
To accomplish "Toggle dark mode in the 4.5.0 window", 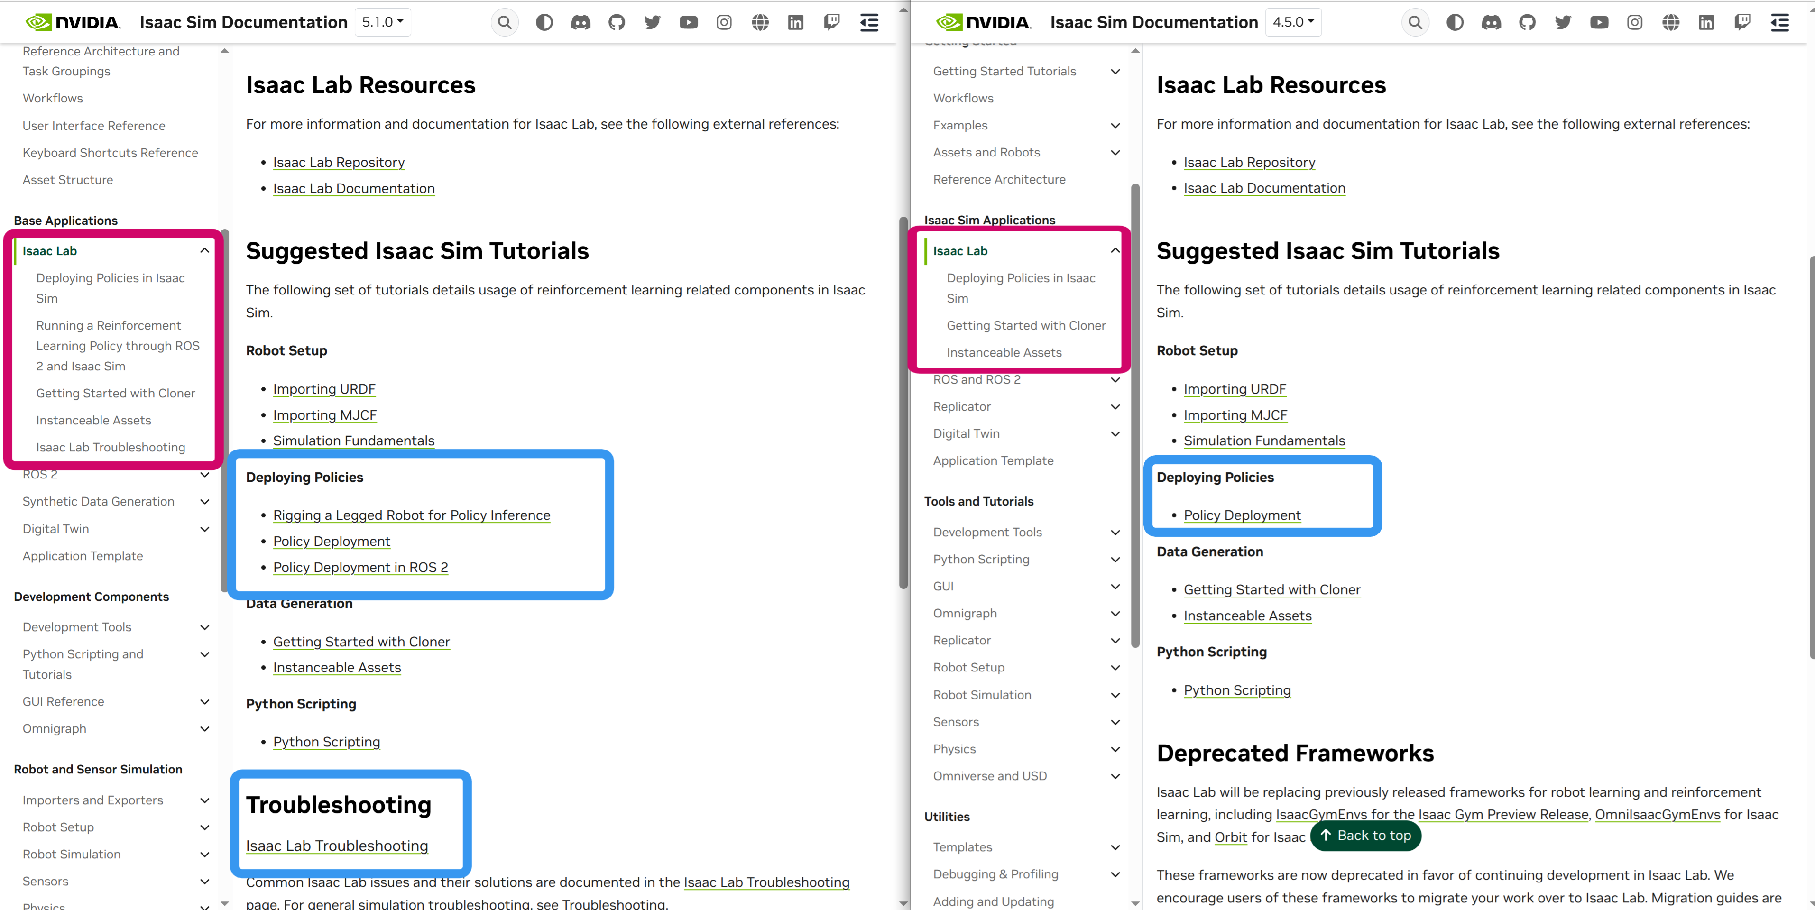I will click(x=1455, y=23).
